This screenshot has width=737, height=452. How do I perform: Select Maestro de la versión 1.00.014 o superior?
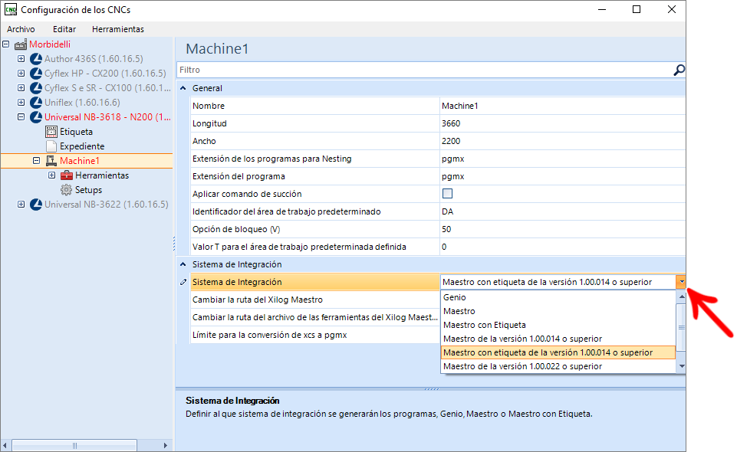pos(558,339)
